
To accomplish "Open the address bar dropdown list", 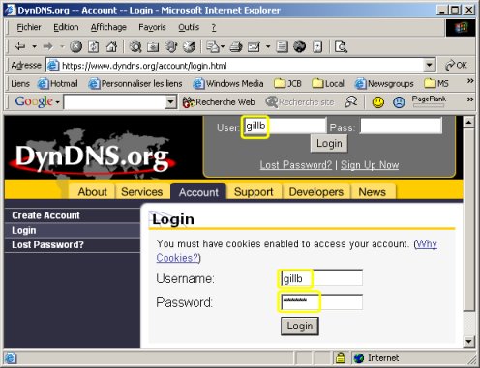I will (429, 66).
